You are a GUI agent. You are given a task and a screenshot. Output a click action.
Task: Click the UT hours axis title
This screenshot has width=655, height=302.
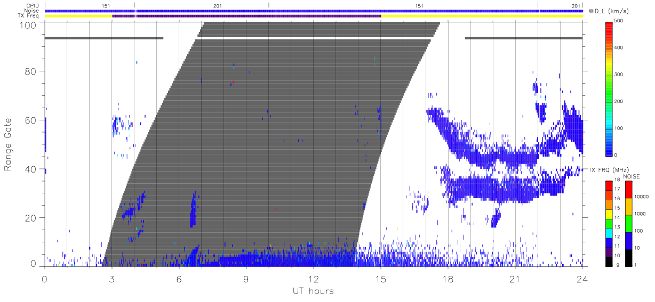(x=313, y=291)
